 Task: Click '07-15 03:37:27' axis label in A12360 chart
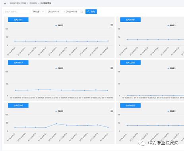click(151, 98)
